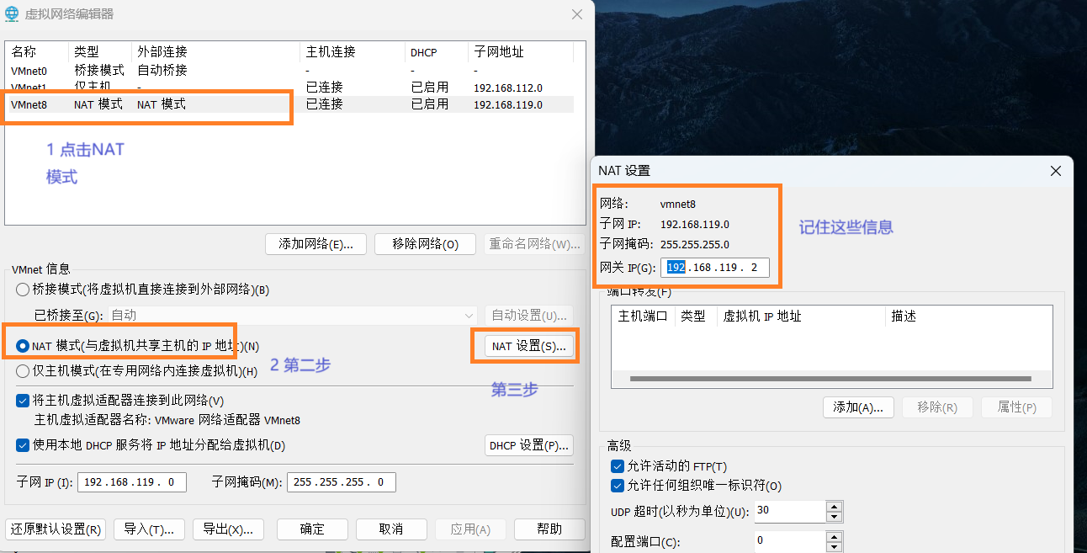Choose 桥接模式 radio button
Viewport: 1087px width, 553px height.
pyautogui.click(x=23, y=290)
